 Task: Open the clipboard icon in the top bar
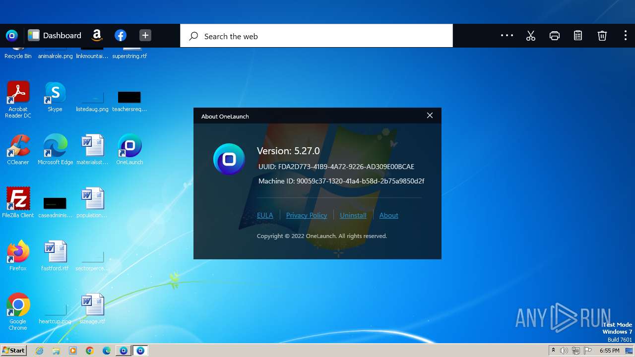[x=578, y=36]
